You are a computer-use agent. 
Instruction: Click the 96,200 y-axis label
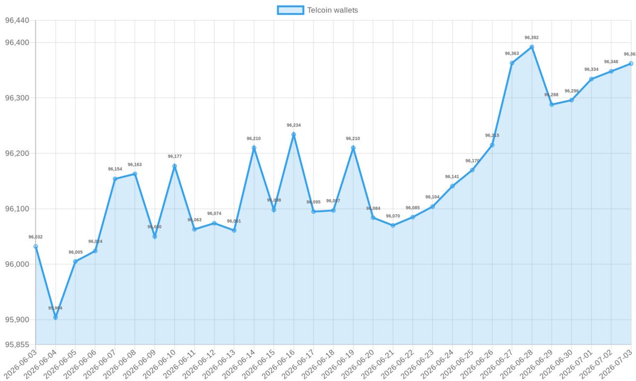pos(17,153)
